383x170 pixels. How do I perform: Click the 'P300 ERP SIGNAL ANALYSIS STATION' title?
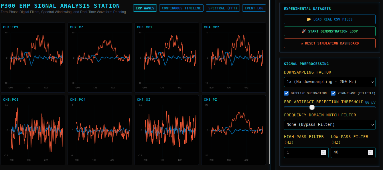pos(60,6)
